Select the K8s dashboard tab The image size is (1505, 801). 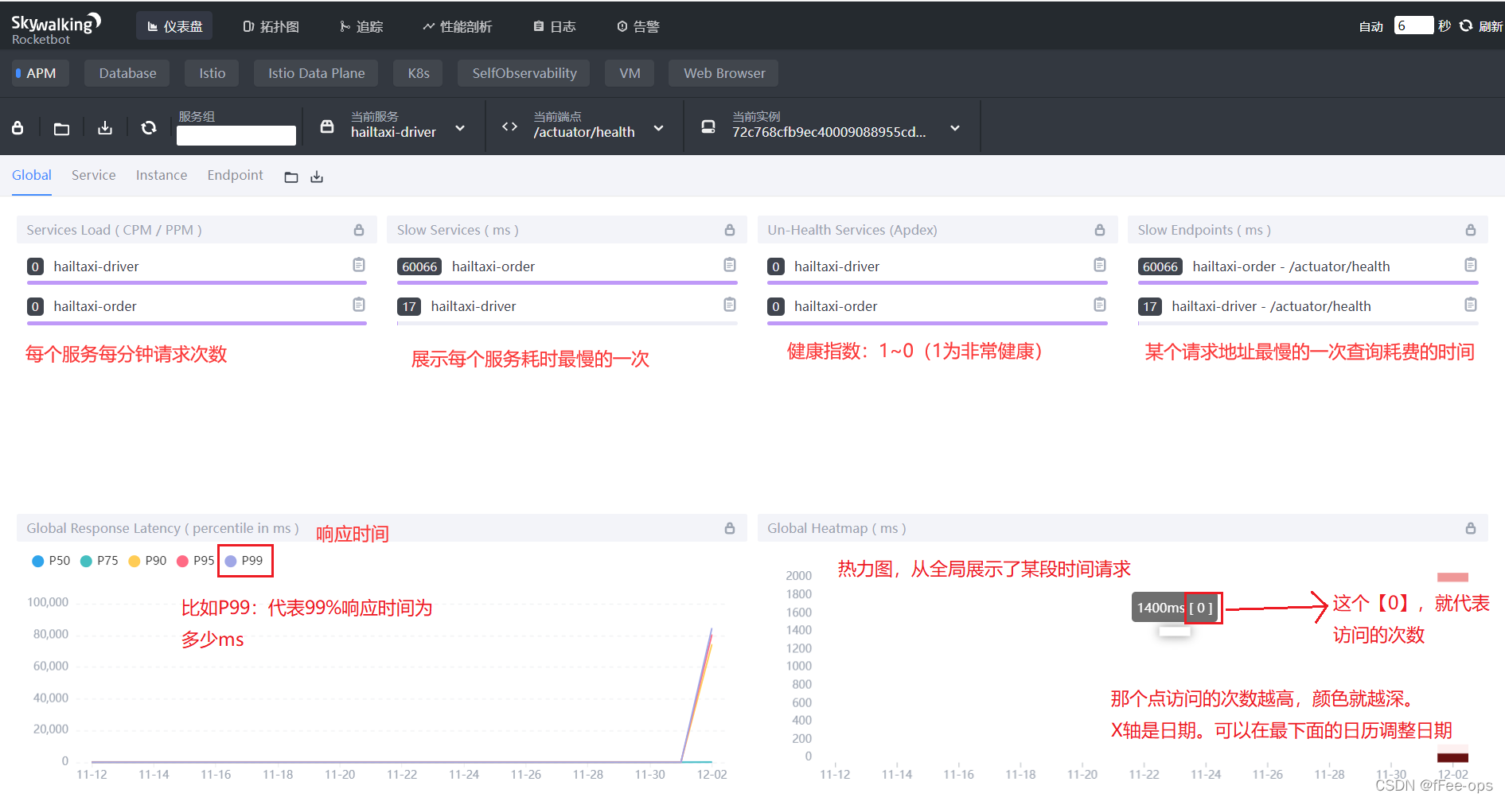coord(419,73)
